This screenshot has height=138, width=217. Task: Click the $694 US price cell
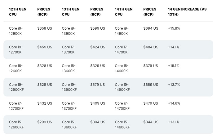[x=151, y=28]
